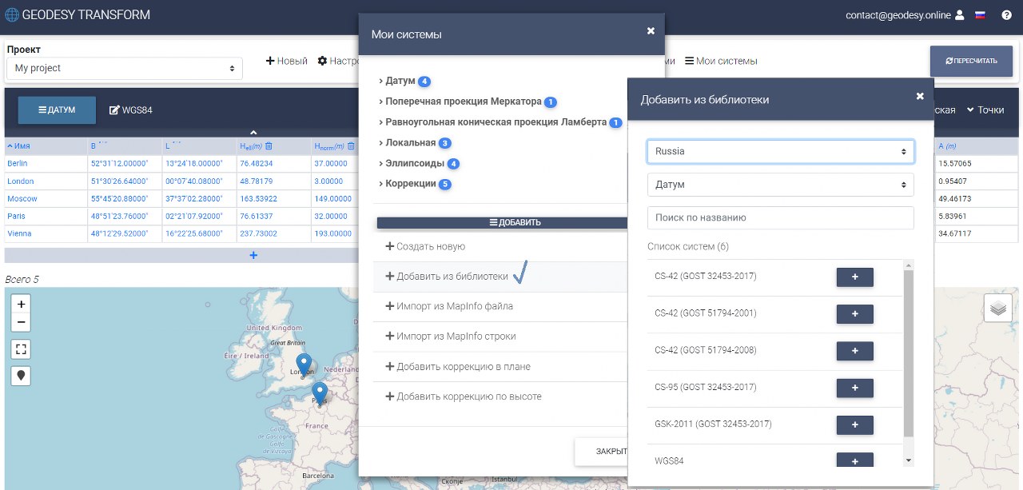Zoom out on the map

tap(21, 322)
